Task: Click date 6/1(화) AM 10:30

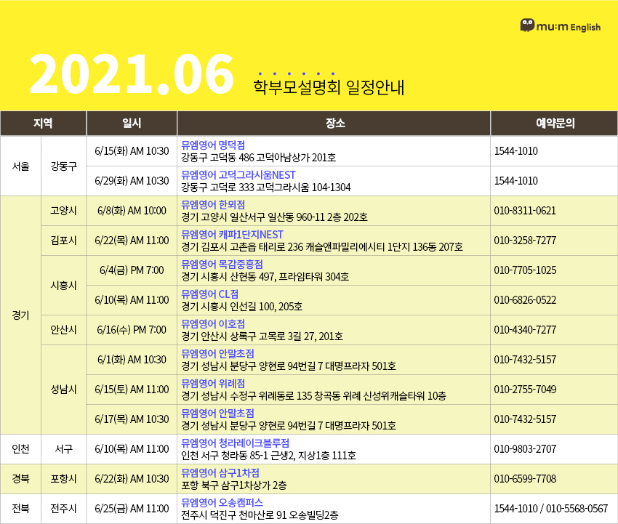Action: [132, 360]
